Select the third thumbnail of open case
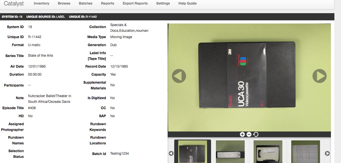Viewport: 341px width, 163px height. point(268,152)
